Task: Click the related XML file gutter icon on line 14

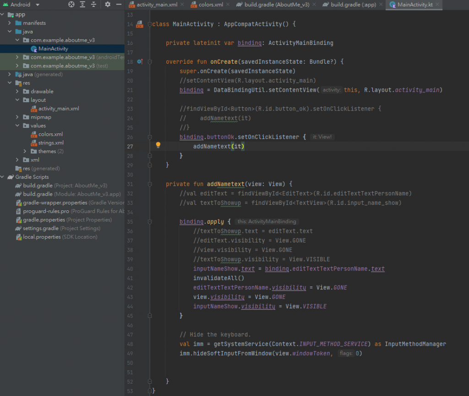Action: (x=139, y=24)
